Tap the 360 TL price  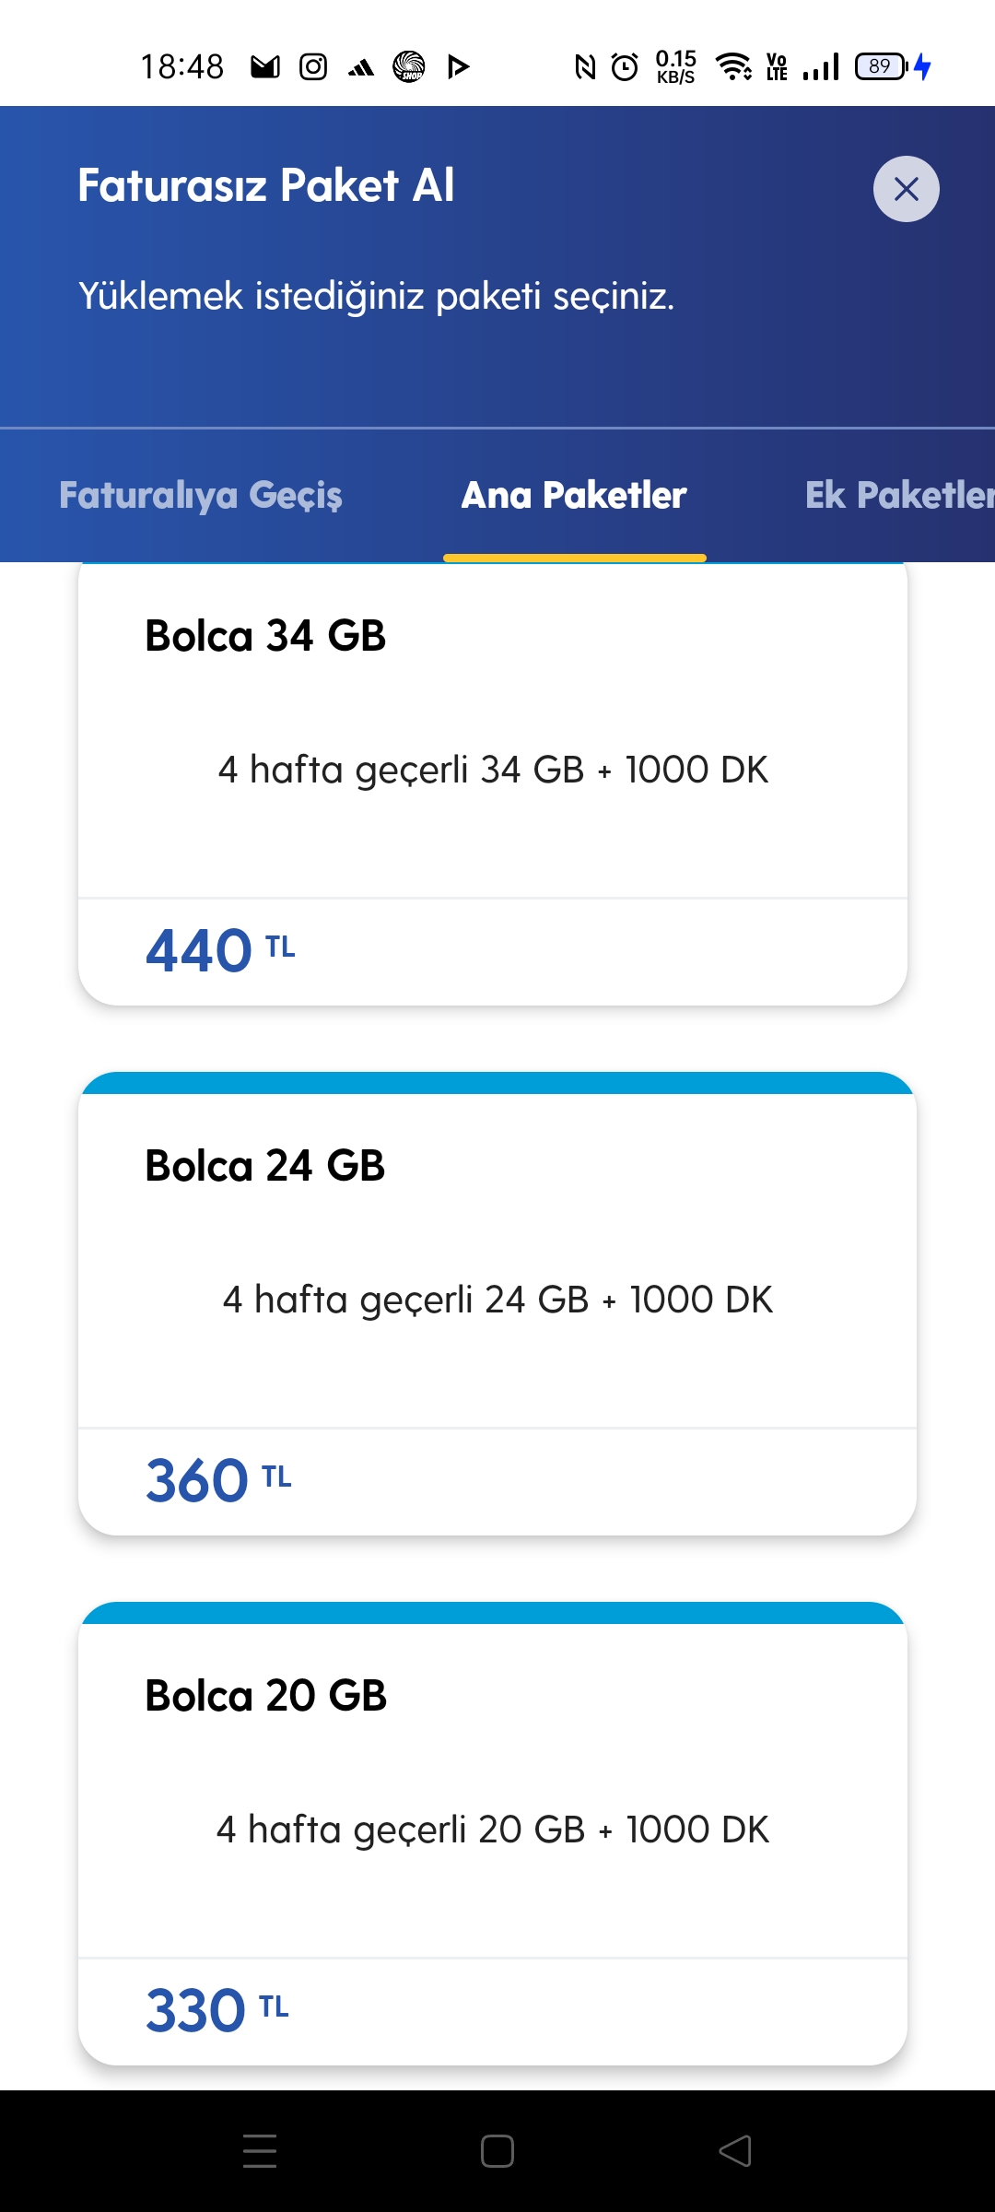[218, 1480]
